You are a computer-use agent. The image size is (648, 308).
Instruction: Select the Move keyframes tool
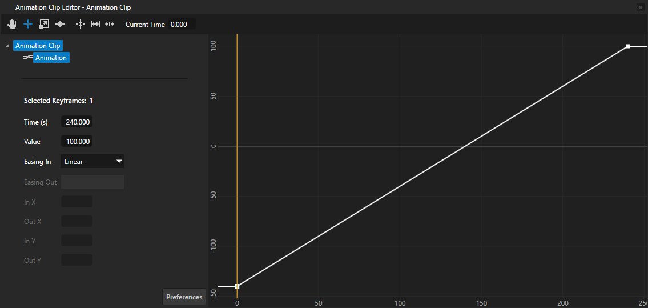coord(27,24)
